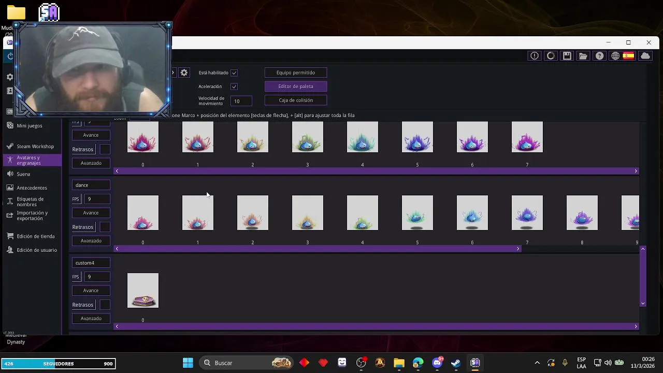Click the gear settings icon beside Está habilitado
This screenshot has height=373, width=663.
coord(184,73)
